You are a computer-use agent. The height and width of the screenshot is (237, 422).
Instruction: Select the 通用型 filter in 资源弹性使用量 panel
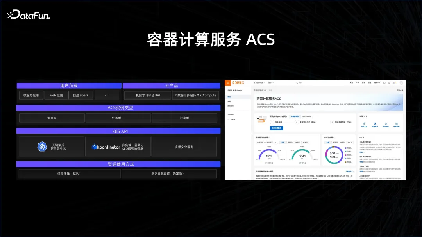[x=290, y=142]
